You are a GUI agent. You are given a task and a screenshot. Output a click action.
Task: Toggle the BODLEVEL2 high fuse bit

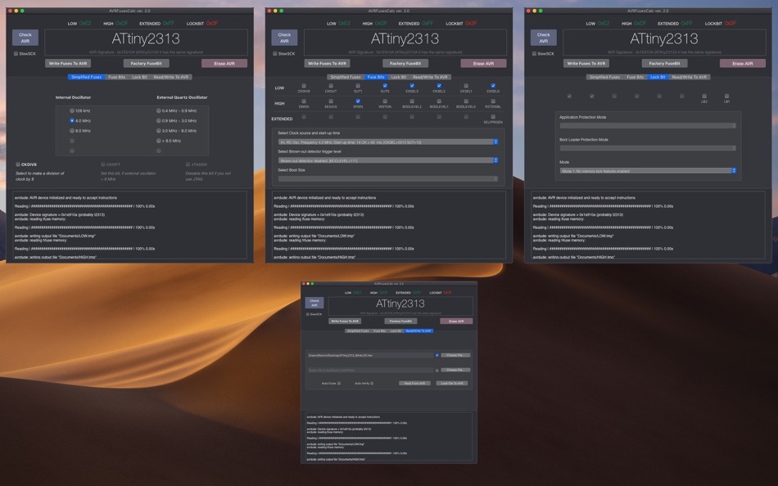[x=412, y=101]
